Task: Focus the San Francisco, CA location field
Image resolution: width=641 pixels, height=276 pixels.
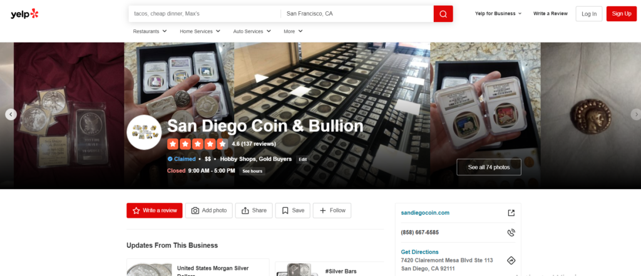Action: (x=357, y=14)
